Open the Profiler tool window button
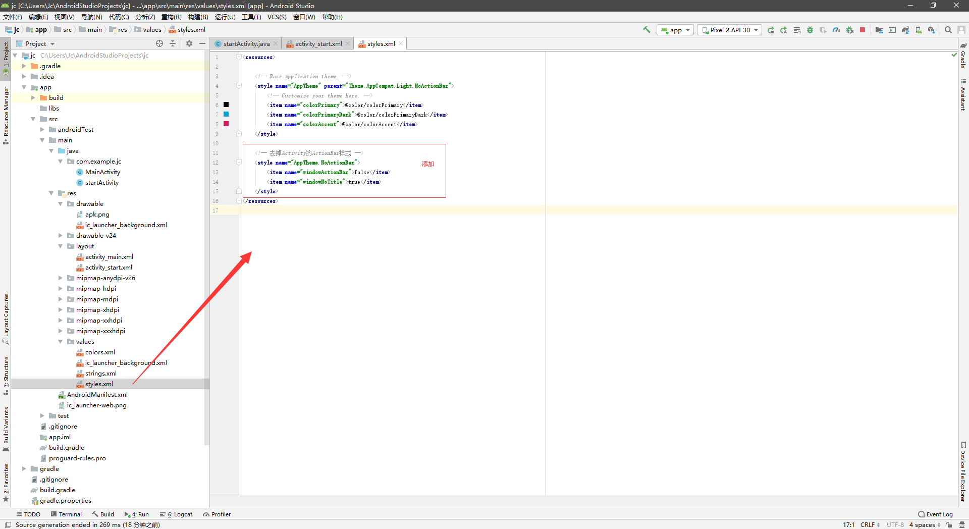969x529 pixels. click(217, 514)
